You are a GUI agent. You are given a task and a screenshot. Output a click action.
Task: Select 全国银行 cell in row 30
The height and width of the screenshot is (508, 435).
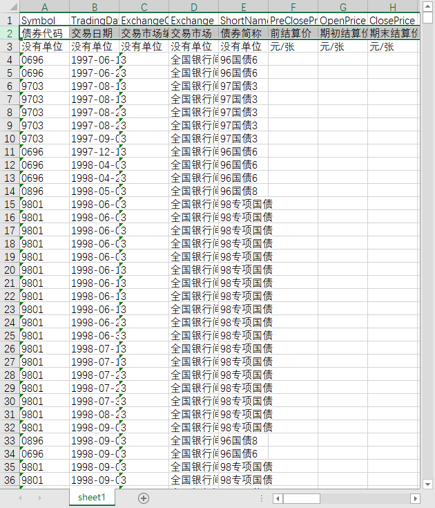click(x=193, y=402)
